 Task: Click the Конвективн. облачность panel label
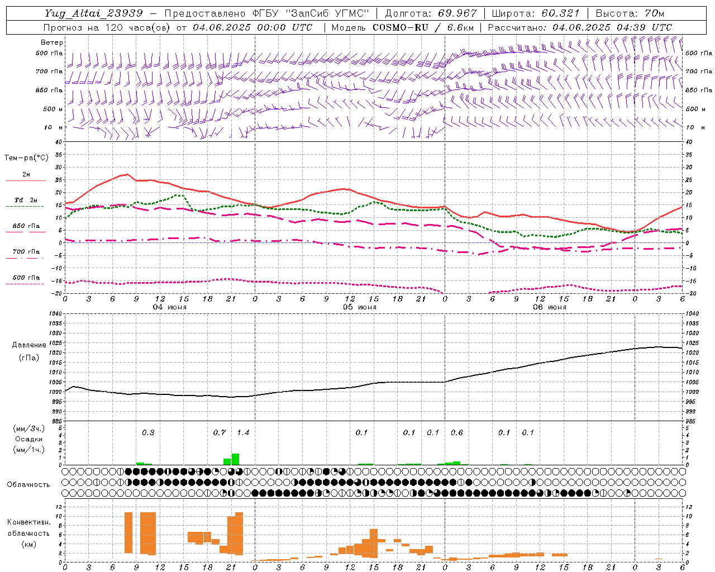point(28,528)
